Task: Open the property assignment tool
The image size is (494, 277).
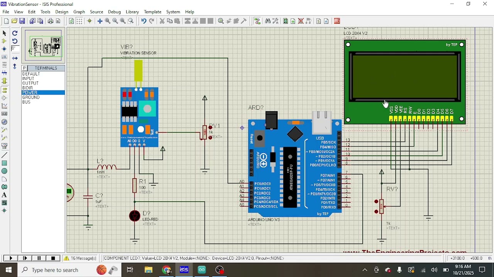Action: tap(276, 21)
